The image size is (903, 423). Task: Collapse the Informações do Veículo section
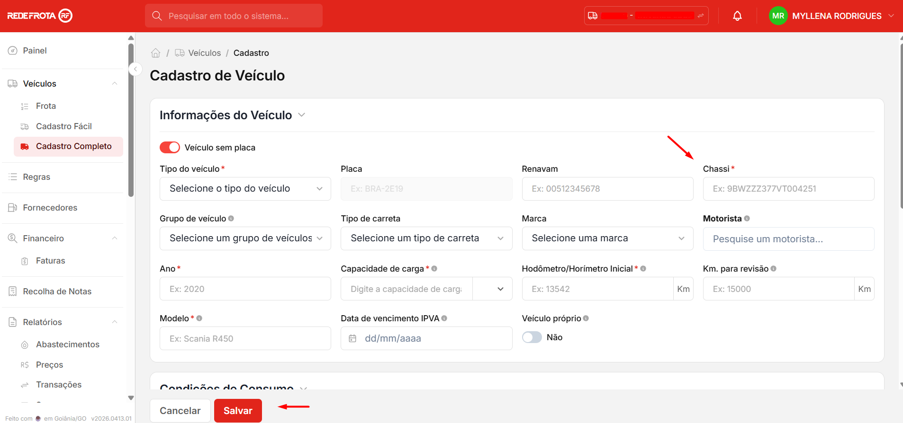(301, 115)
